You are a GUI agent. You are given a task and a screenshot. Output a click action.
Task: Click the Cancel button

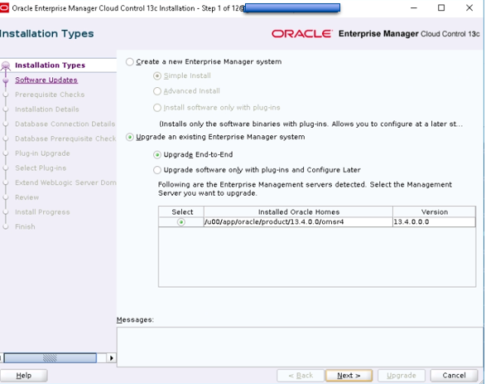click(x=454, y=376)
